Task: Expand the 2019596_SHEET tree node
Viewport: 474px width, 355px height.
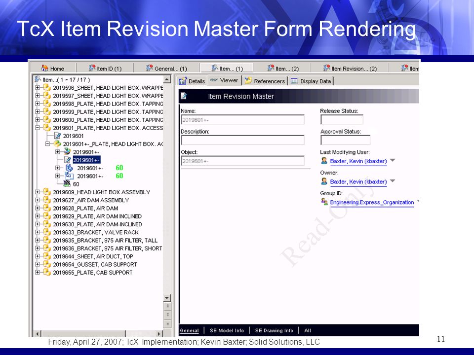Action: pos(37,88)
